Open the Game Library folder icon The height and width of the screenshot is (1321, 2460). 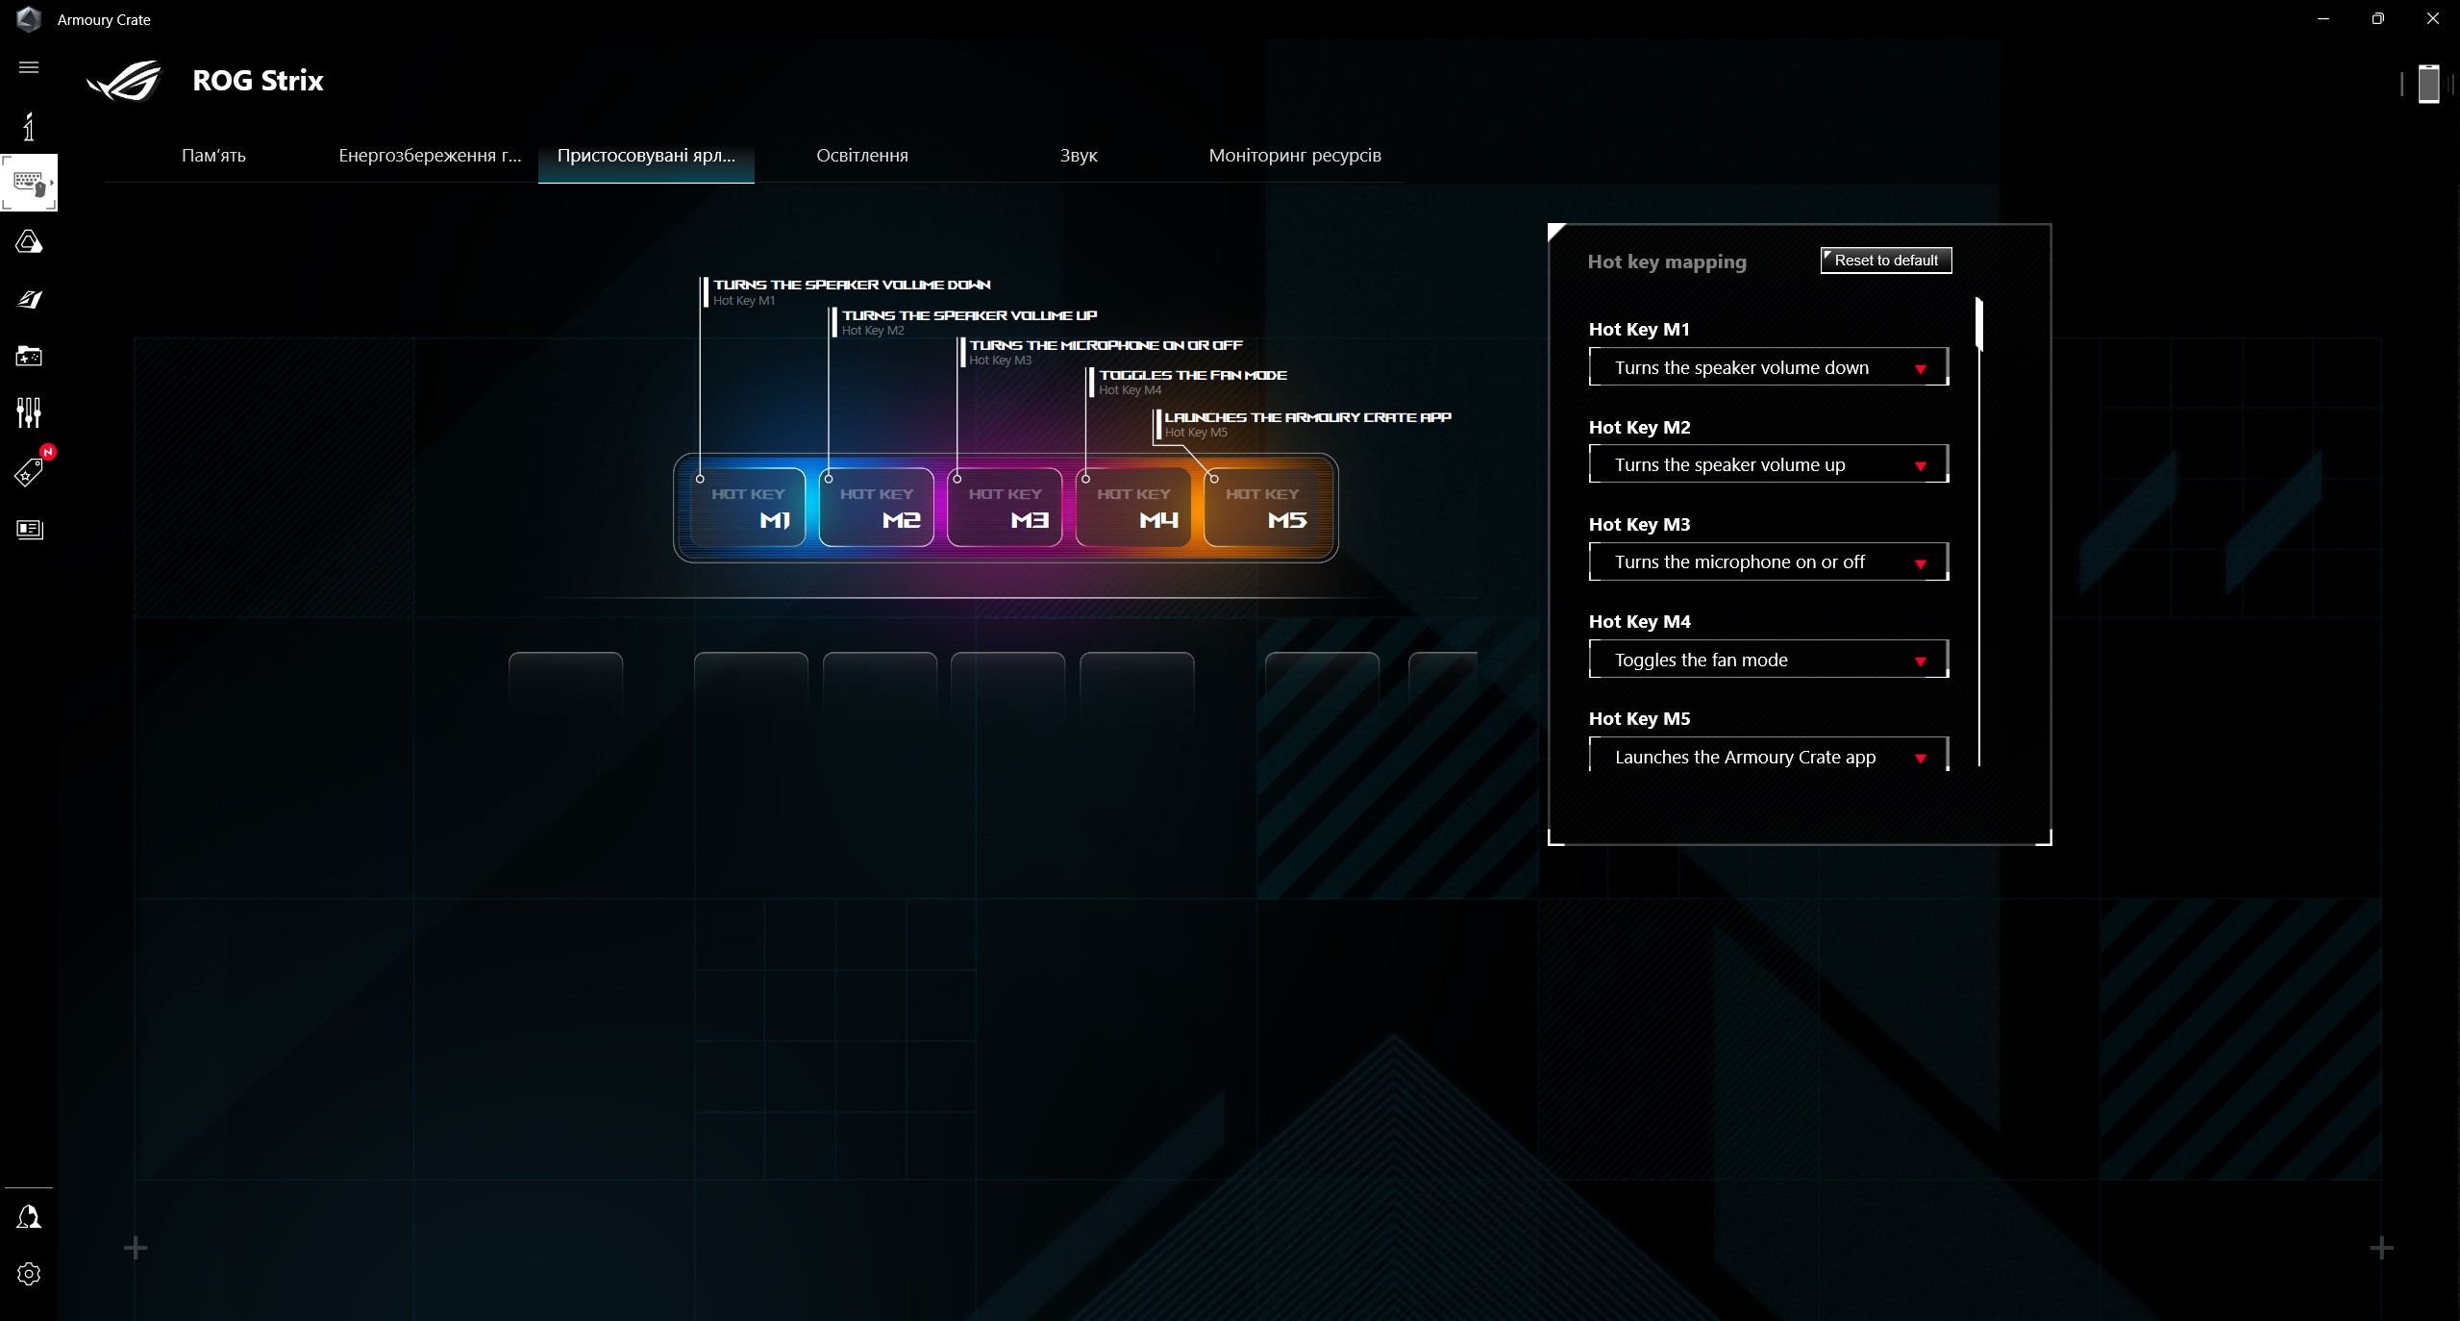[x=29, y=357]
